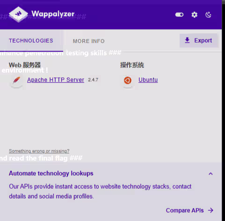
Task: Open the Compare APIs link
Action: click(185, 210)
